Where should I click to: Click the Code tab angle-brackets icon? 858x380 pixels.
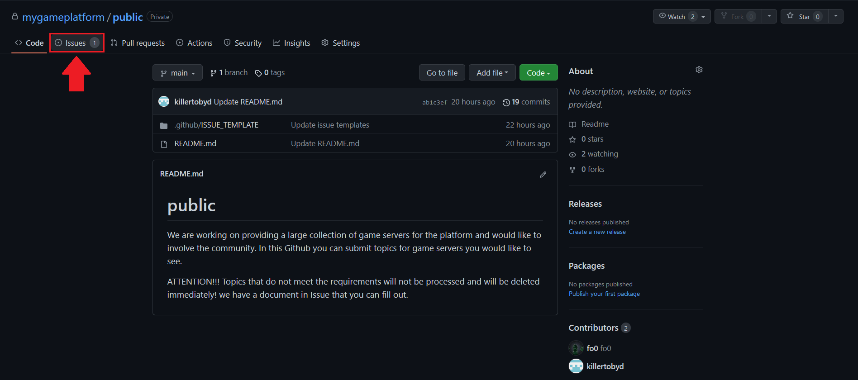click(19, 43)
